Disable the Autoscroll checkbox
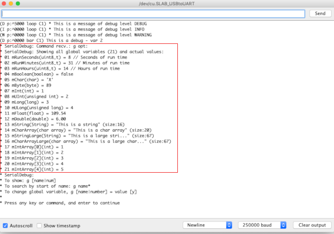Screen dimensions: 334x234 6,226
